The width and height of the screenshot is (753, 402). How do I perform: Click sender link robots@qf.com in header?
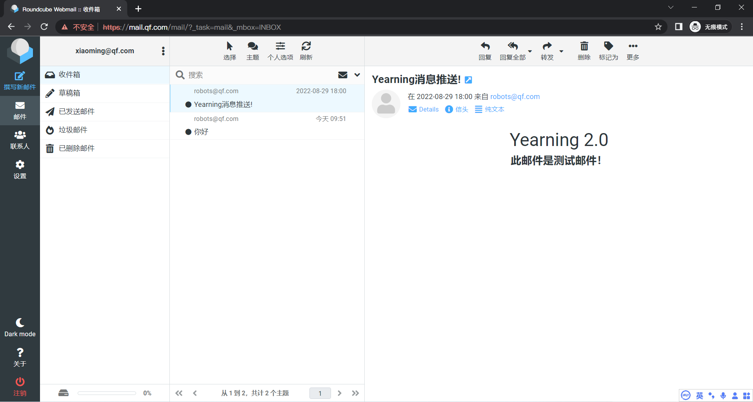click(515, 97)
